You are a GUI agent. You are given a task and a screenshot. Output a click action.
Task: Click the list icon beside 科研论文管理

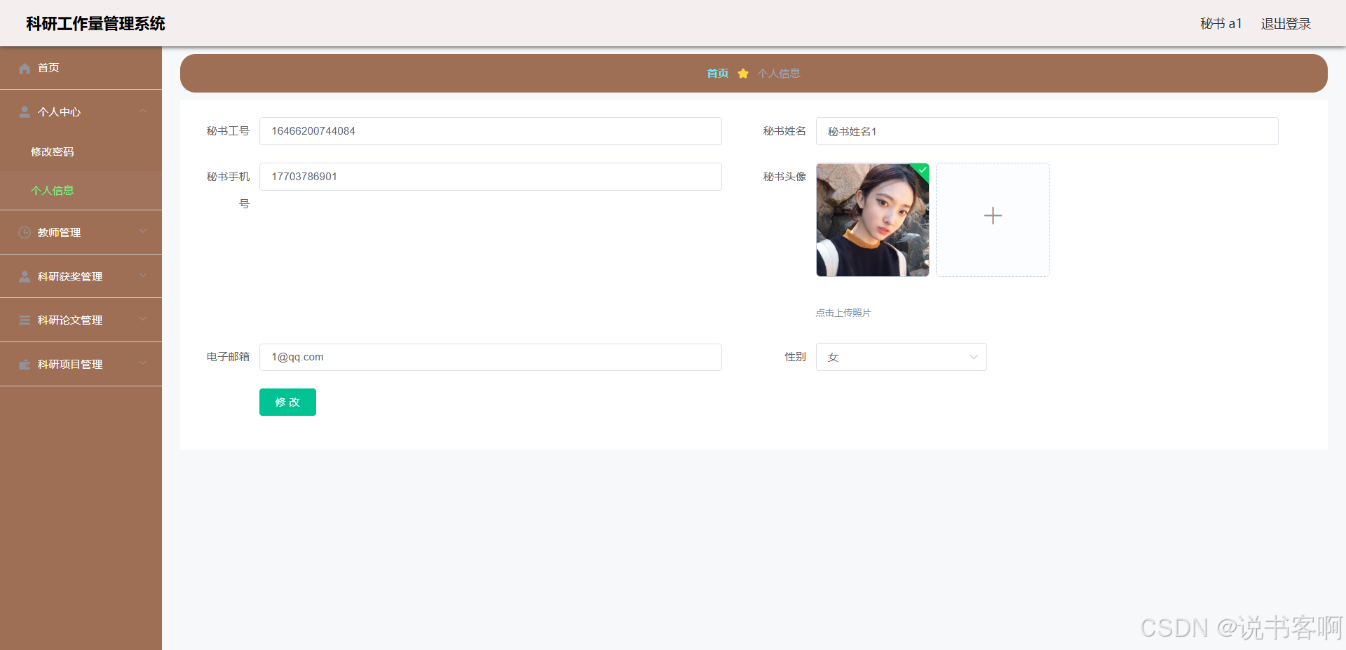[x=25, y=320]
